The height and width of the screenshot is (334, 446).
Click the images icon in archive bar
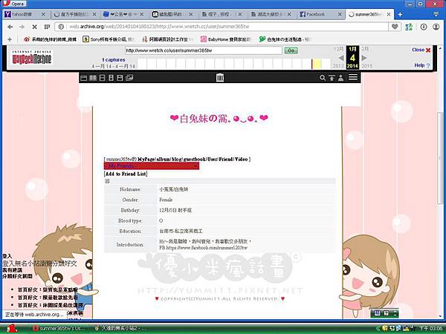pyautogui.click(x=129, y=77)
